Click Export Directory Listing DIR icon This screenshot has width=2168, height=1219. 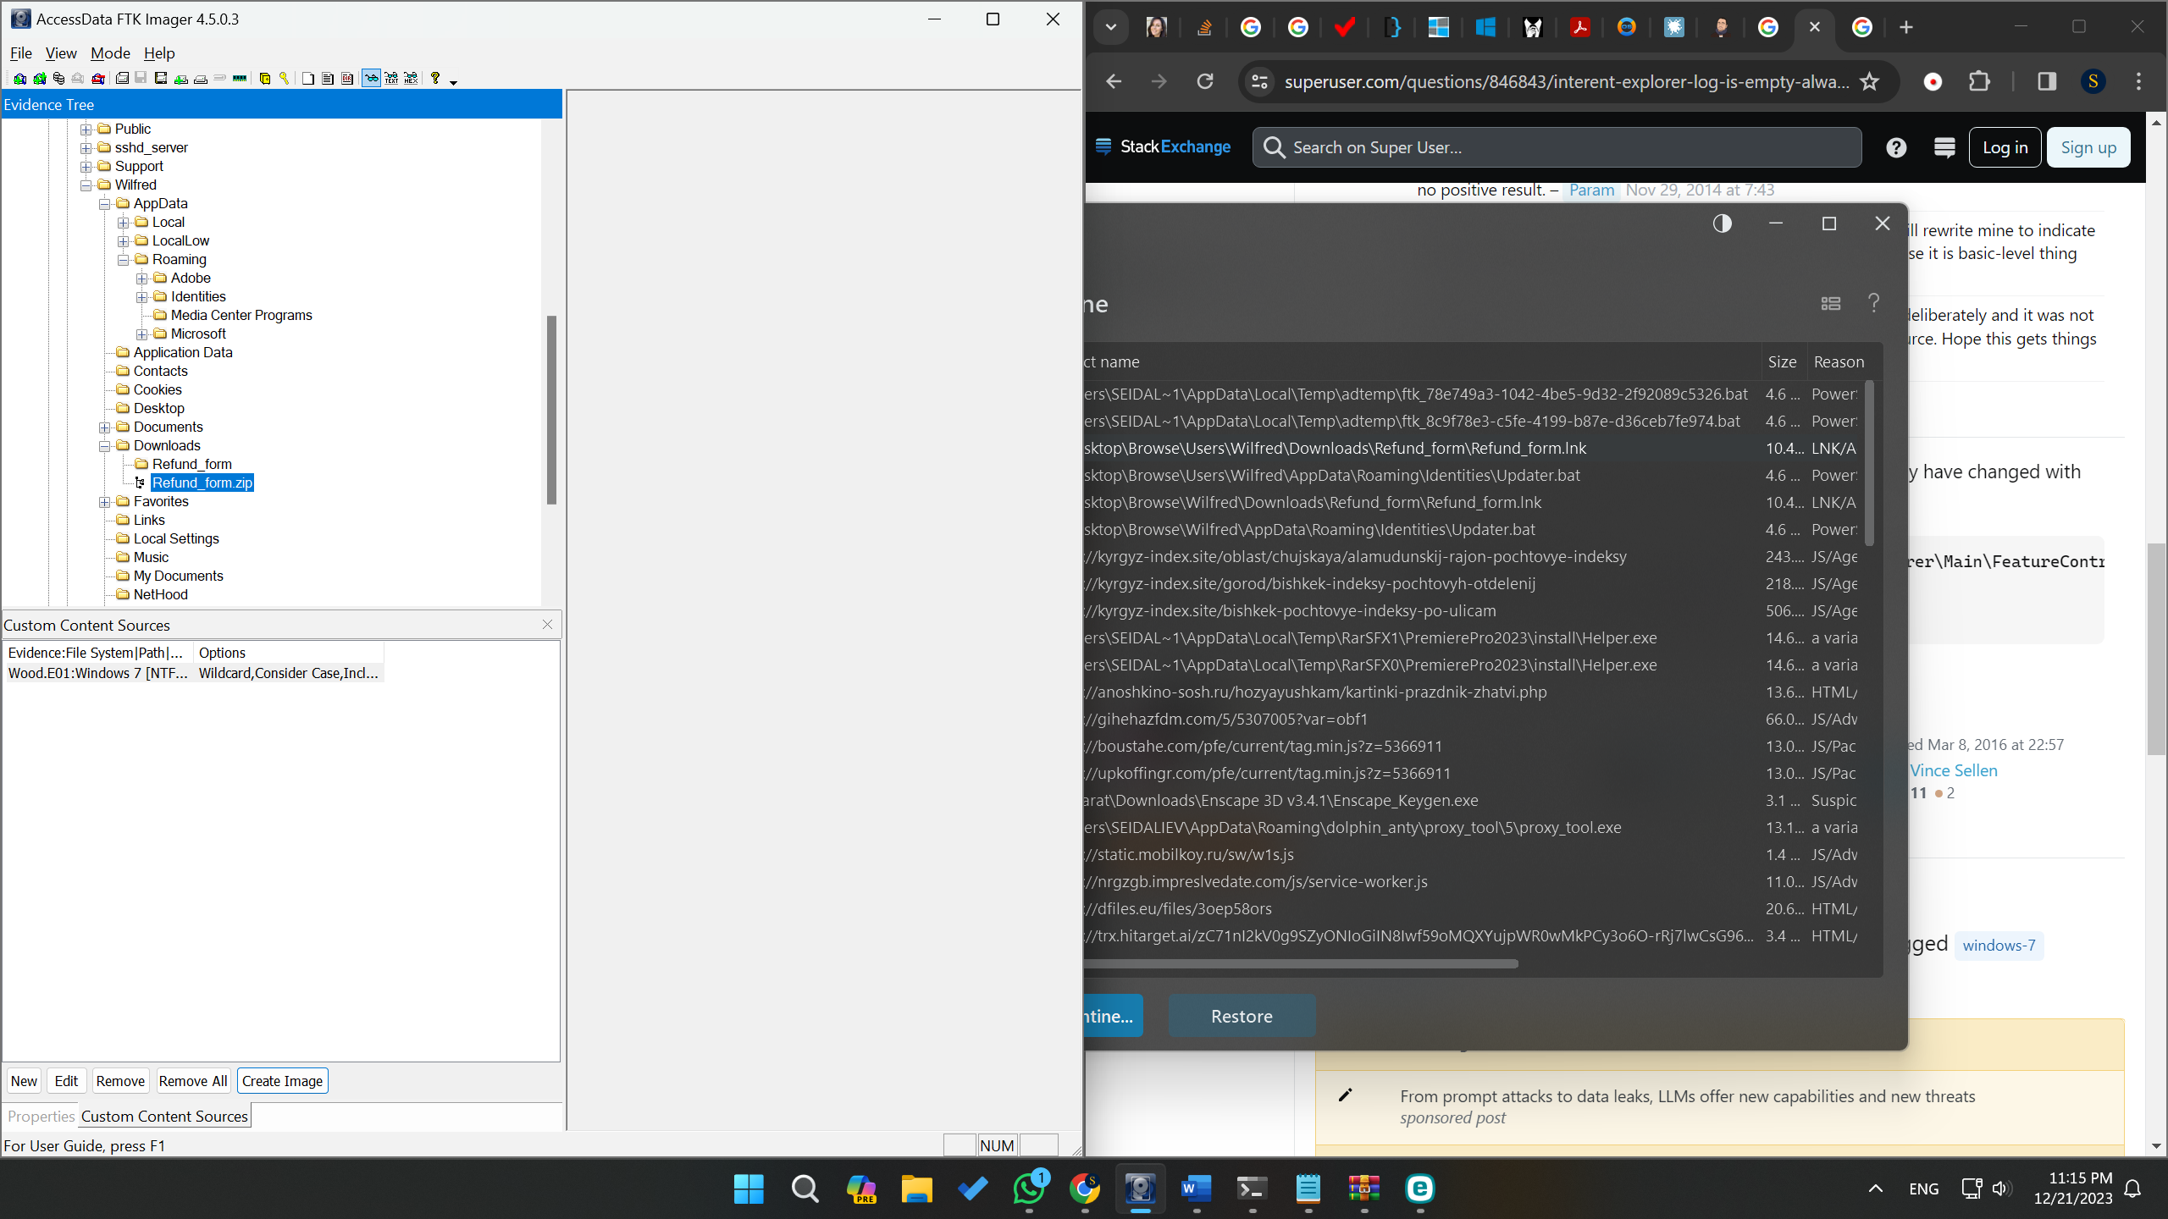pos(347,79)
